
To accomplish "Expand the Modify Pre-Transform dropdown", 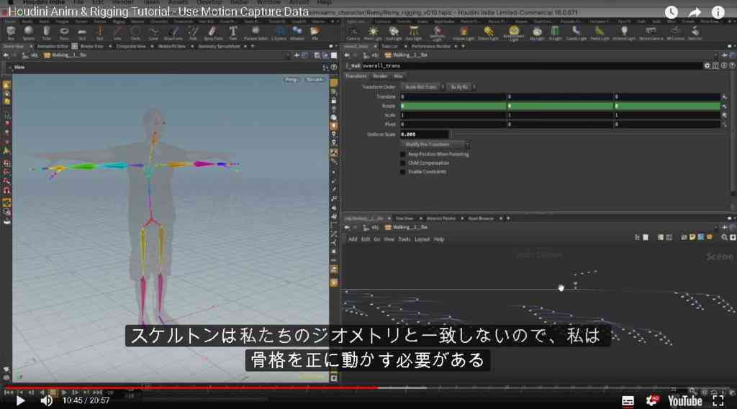I will point(434,144).
